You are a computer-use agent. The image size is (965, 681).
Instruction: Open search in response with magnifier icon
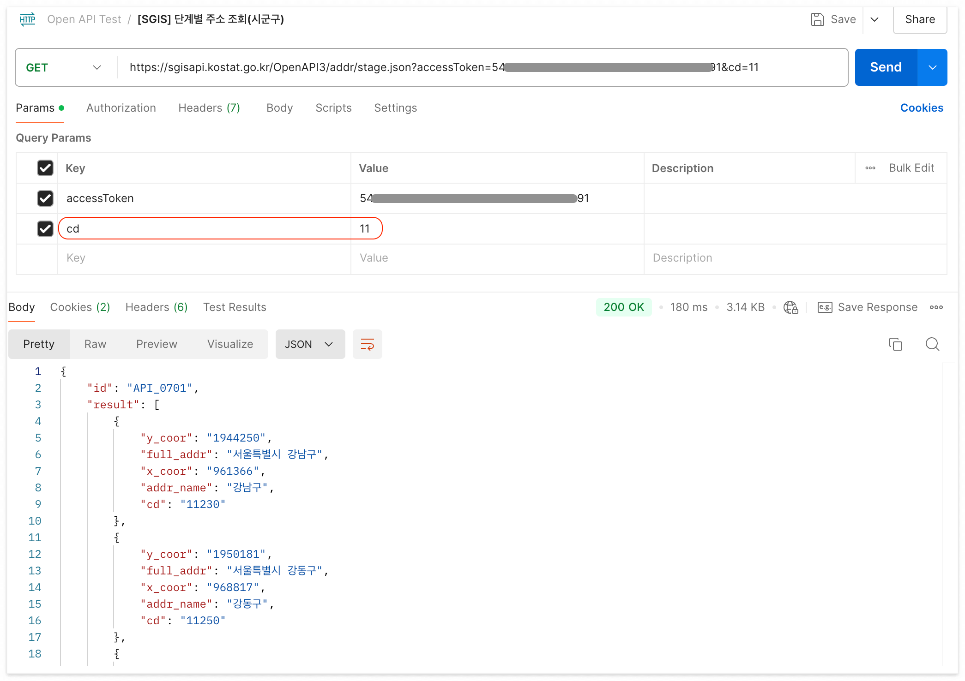coord(932,344)
